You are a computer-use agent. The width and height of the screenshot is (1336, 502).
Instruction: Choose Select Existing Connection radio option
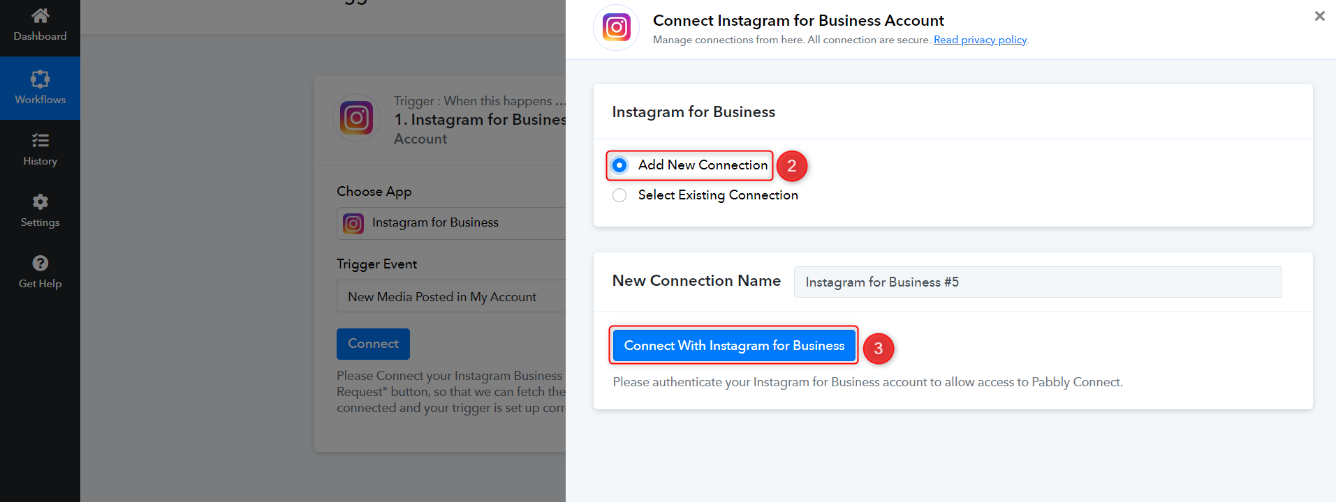pos(619,195)
